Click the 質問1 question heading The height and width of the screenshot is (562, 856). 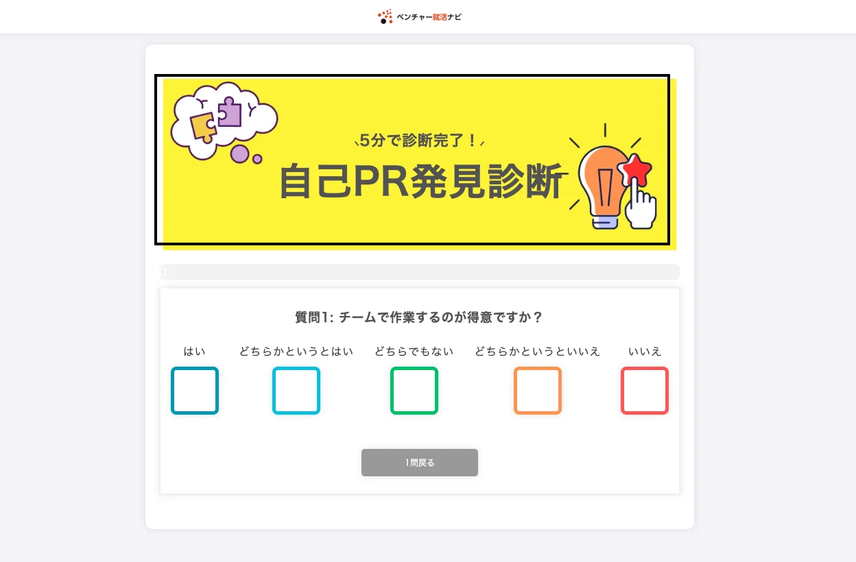[420, 317]
